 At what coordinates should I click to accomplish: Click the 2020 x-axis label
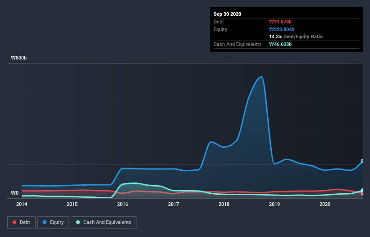click(x=325, y=204)
